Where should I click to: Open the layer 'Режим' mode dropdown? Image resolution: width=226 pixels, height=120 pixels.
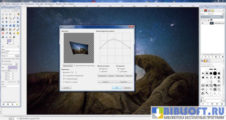click(214, 13)
